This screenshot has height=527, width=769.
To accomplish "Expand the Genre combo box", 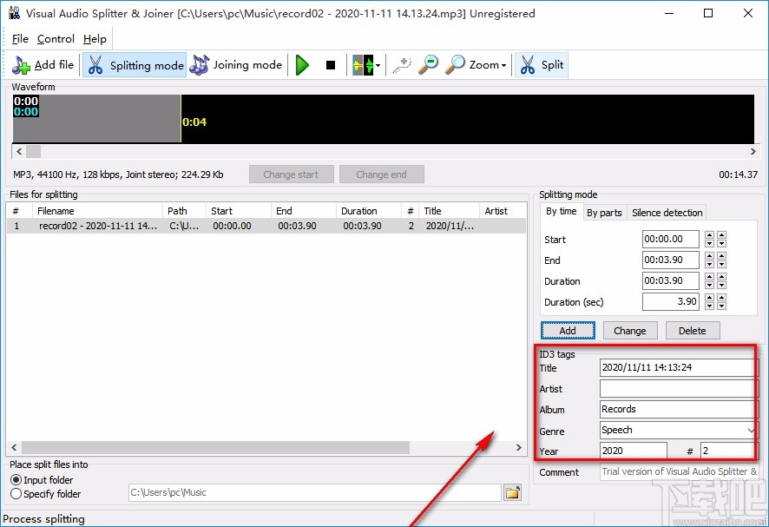I will pos(751,431).
